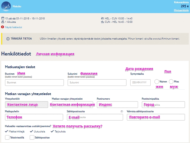
Task: Click the Henkilötiedot heading
Action: [16, 54]
